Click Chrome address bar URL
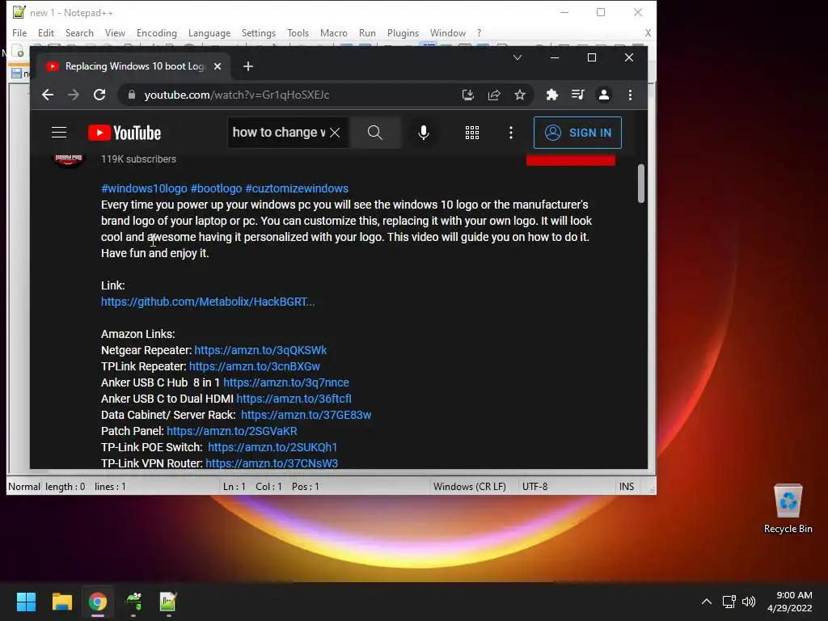This screenshot has height=621, width=828. point(237,95)
